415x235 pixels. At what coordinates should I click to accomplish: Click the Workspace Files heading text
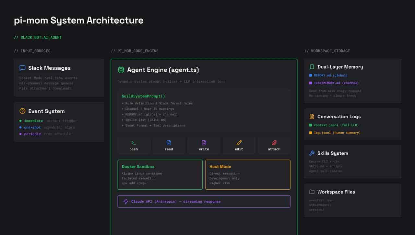pos(336,192)
